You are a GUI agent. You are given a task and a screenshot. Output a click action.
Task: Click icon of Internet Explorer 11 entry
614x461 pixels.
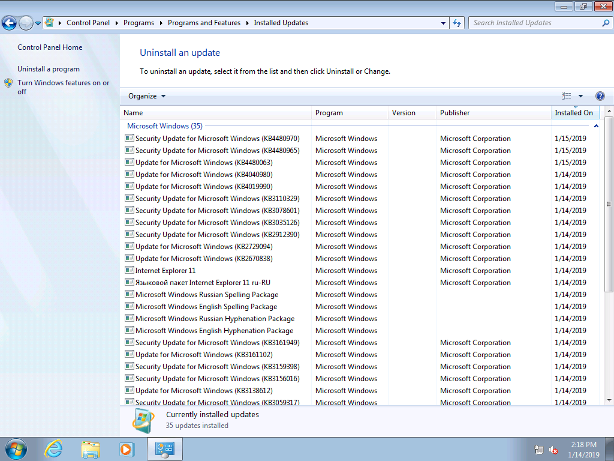(130, 270)
